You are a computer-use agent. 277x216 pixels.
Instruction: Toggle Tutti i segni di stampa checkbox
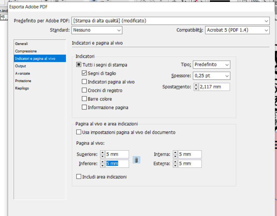pyautogui.click(x=79, y=64)
